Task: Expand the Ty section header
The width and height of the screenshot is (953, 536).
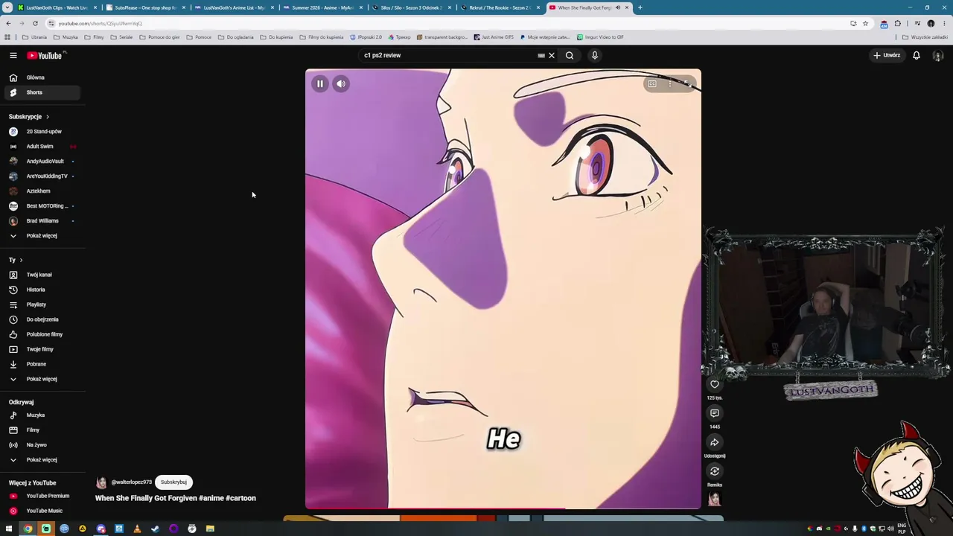Action: 16,260
